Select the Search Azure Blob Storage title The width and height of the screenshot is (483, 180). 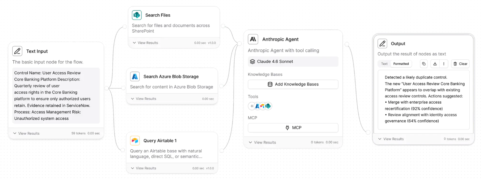pos(171,76)
